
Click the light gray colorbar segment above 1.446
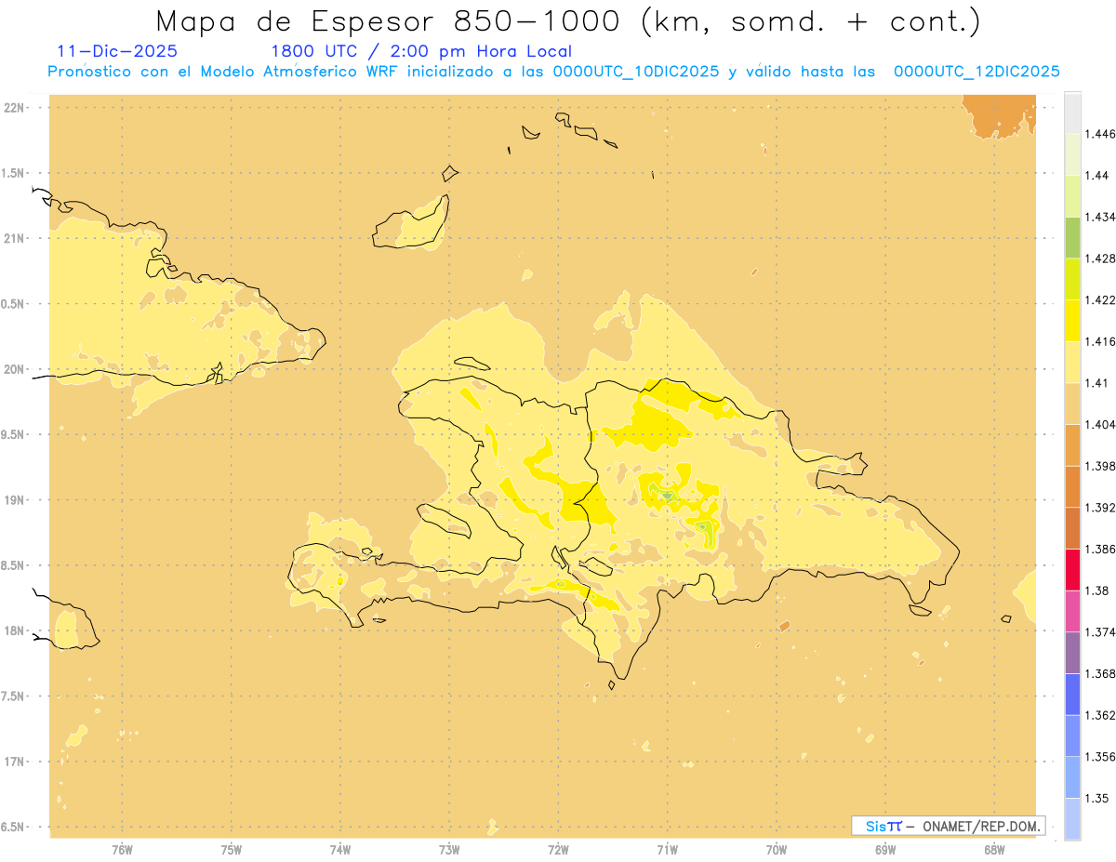point(1072,113)
